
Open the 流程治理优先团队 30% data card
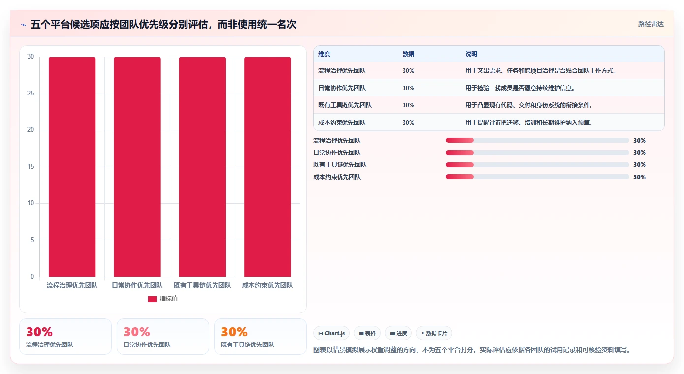(65, 337)
